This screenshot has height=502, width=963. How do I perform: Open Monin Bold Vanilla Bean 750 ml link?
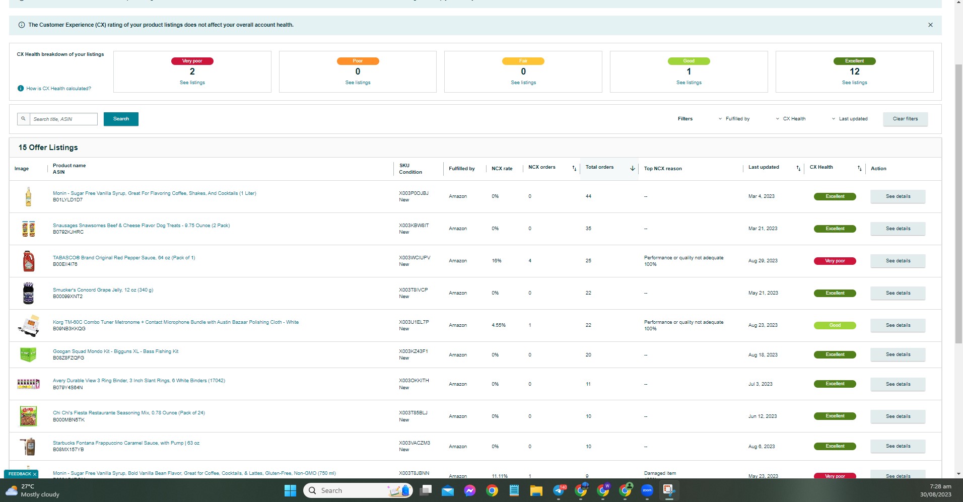click(194, 473)
